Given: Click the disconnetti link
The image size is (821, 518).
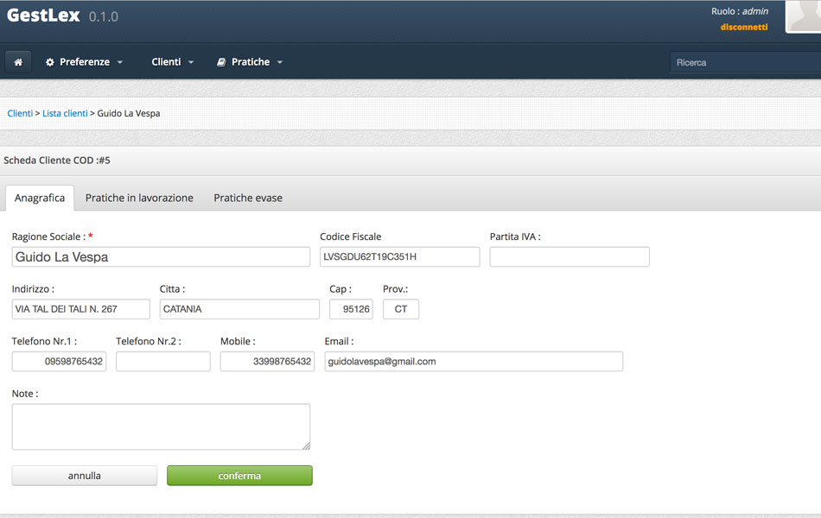Looking at the screenshot, I should [x=744, y=27].
